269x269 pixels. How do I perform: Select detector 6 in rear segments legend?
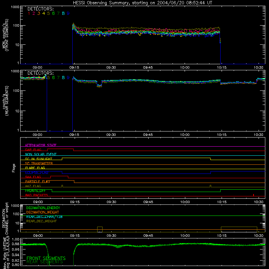53,78
